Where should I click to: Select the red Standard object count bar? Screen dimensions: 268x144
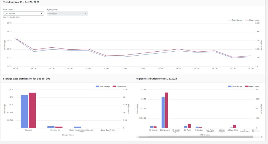pyautogui.click(x=32, y=110)
